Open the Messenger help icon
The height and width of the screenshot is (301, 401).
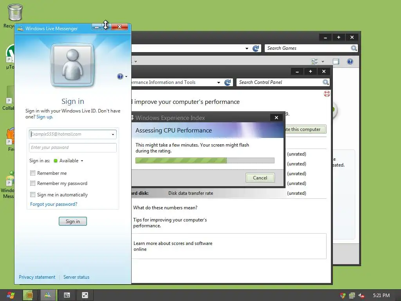tap(120, 76)
